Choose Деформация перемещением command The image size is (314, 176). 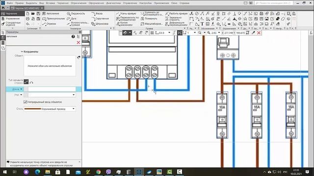176,24
